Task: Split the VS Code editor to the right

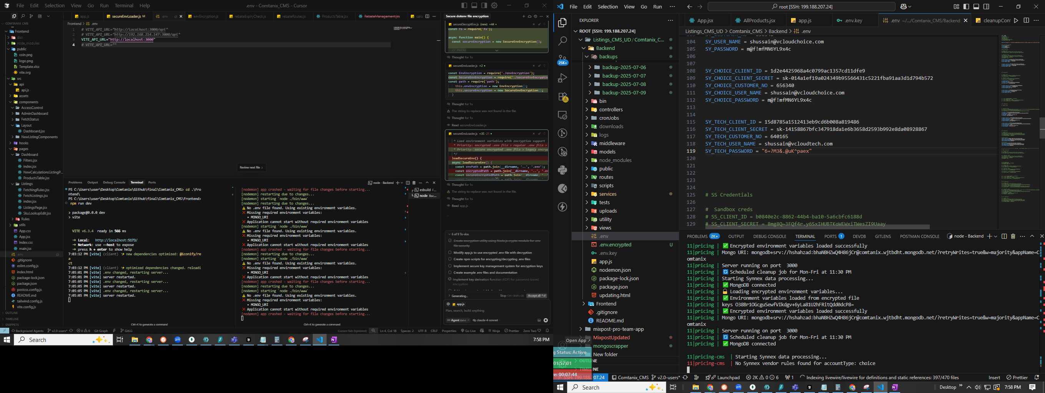Action: 1026,20
